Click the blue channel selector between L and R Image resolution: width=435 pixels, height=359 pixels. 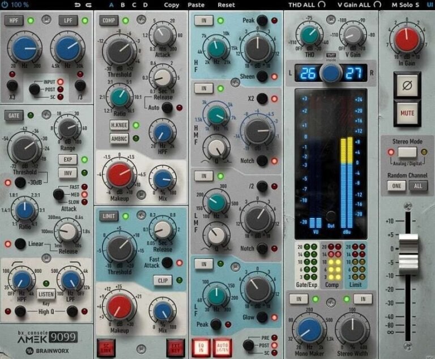point(330,73)
